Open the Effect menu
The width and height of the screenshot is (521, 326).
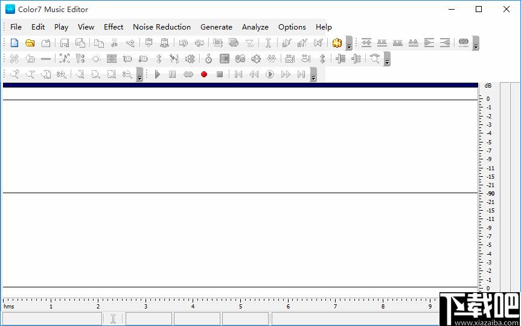(113, 27)
